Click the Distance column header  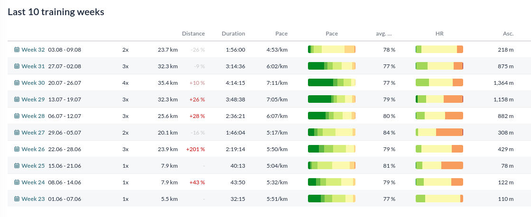pos(193,34)
